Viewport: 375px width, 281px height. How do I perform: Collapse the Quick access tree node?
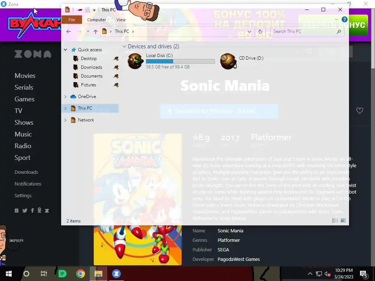tap(65, 50)
